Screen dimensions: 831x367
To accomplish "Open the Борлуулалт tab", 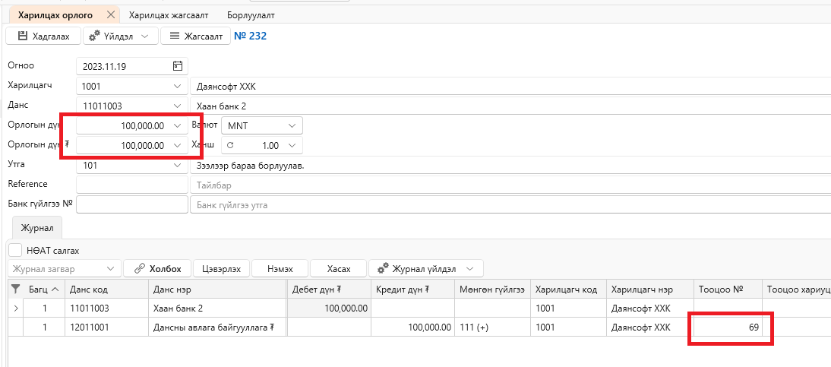I will pyautogui.click(x=251, y=15).
